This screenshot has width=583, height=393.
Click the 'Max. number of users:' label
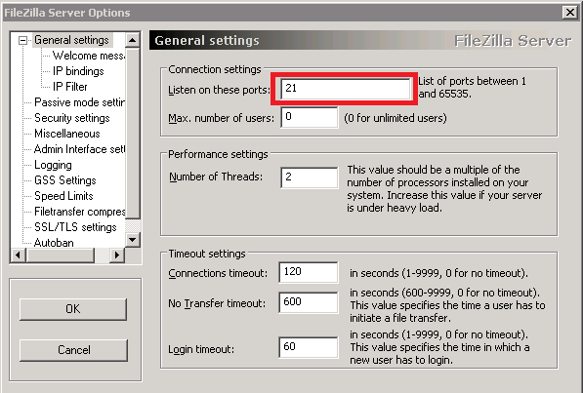pos(221,118)
